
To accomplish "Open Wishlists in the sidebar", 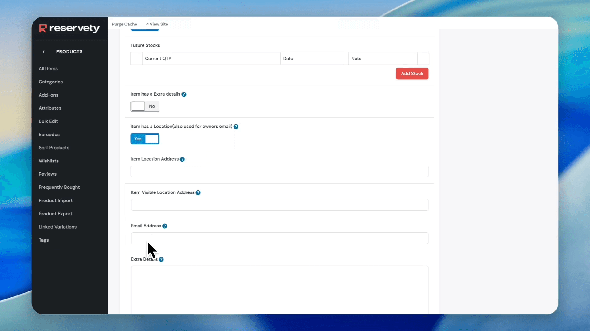I will coord(49,161).
